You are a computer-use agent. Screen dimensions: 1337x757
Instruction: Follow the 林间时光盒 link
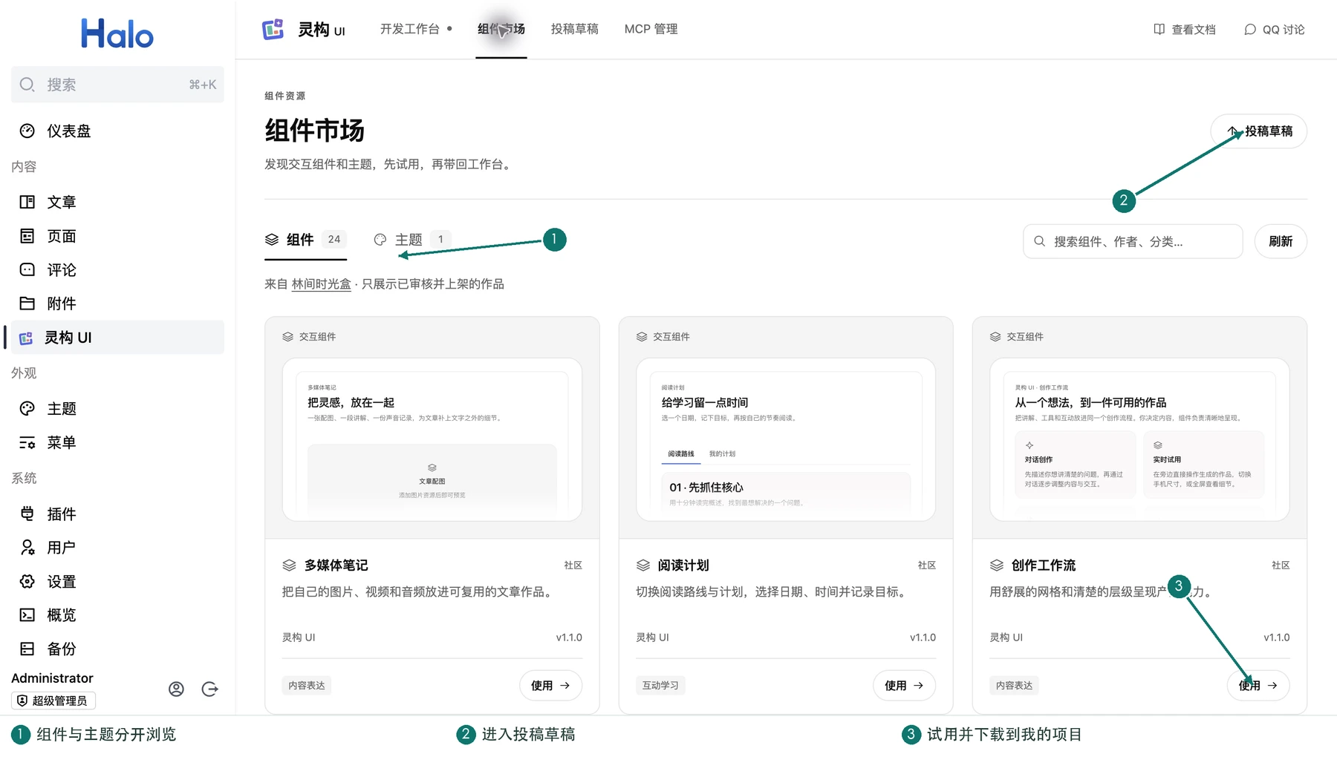[321, 284]
